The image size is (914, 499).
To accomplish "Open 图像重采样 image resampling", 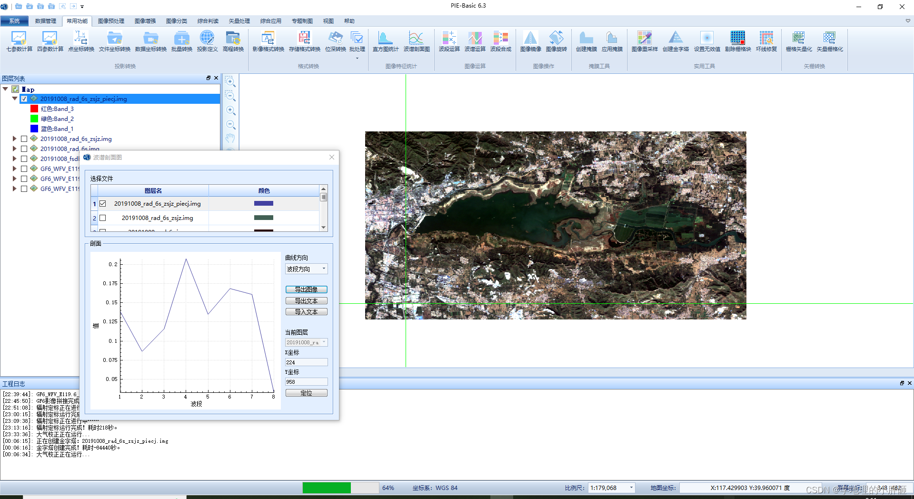I will point(645,41).
